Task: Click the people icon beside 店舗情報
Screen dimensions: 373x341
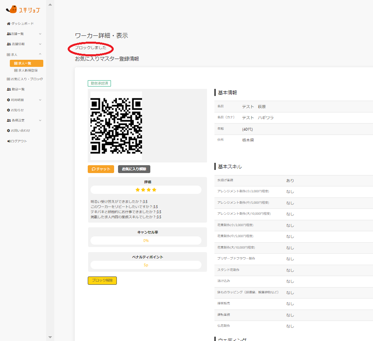Action: coord(9,44)
